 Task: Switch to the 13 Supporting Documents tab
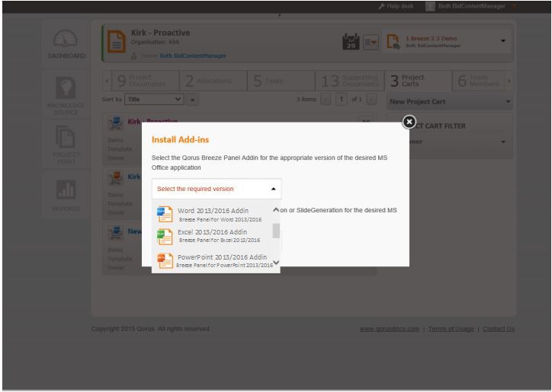pos(350,81)
